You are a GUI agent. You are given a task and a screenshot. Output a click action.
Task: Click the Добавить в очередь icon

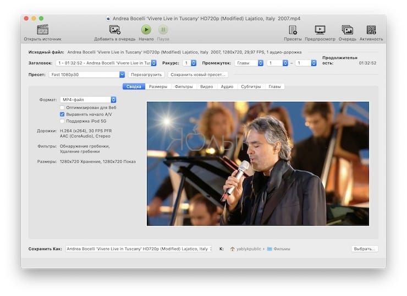[115, 30]
